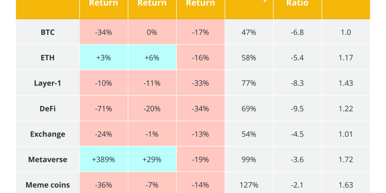The width and height of the screenshot is (386, 193).
Task: Select the DeFi row label
Action: point(48,109)
